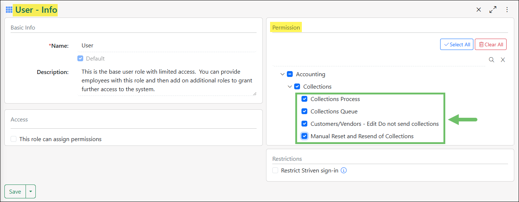Click the info icon beside Restrict Striven sign-in
The image size is (519, 202).
coord(343,170)
